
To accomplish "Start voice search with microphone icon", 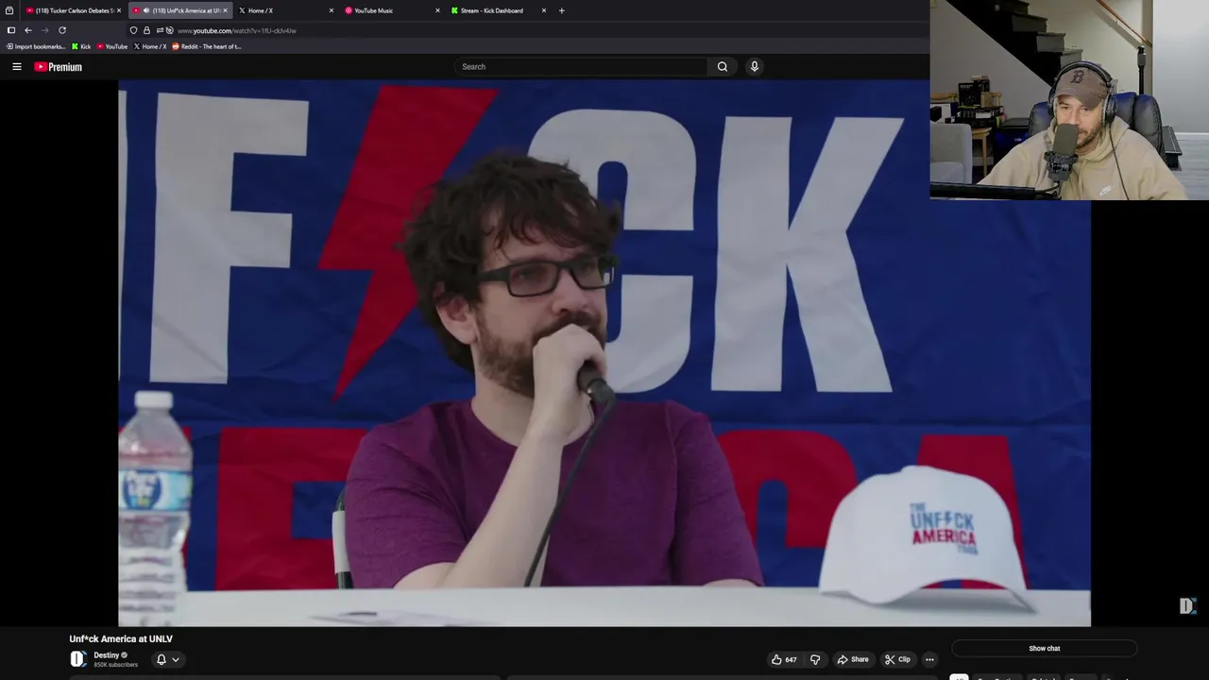I will click(754, 66).
